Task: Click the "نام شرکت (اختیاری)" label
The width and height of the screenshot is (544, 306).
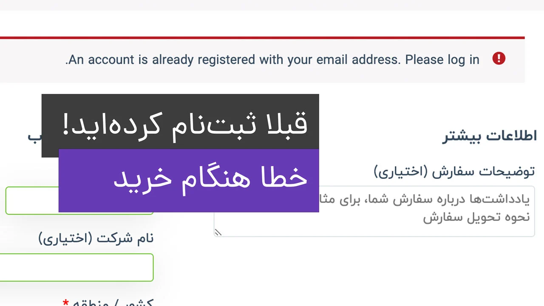Action: [96, 238]
